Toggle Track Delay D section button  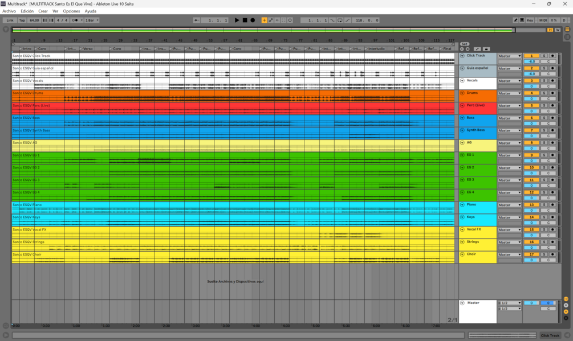tap(566, 318)
